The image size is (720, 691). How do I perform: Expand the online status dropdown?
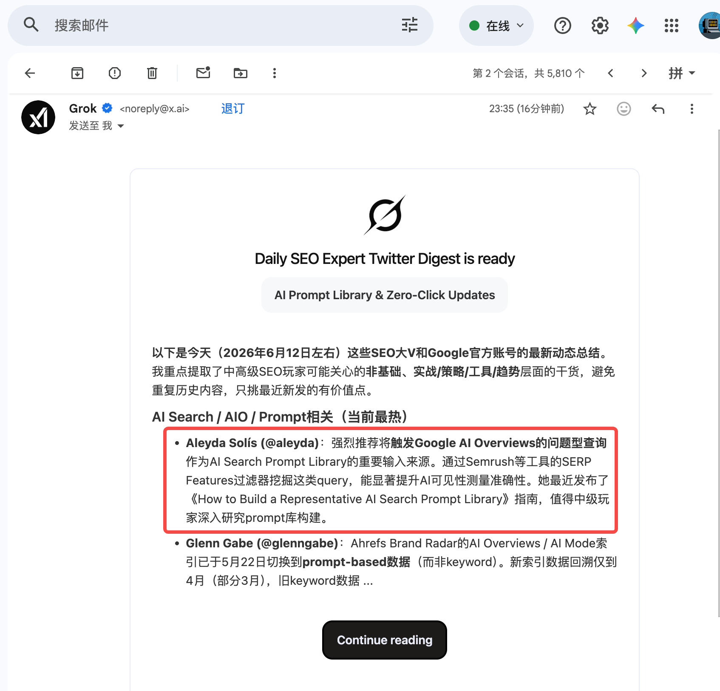coord(496,25)
